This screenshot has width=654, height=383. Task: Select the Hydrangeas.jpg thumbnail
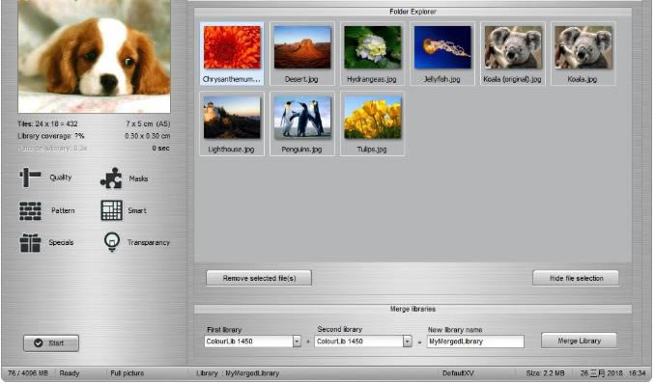(372, 53)
